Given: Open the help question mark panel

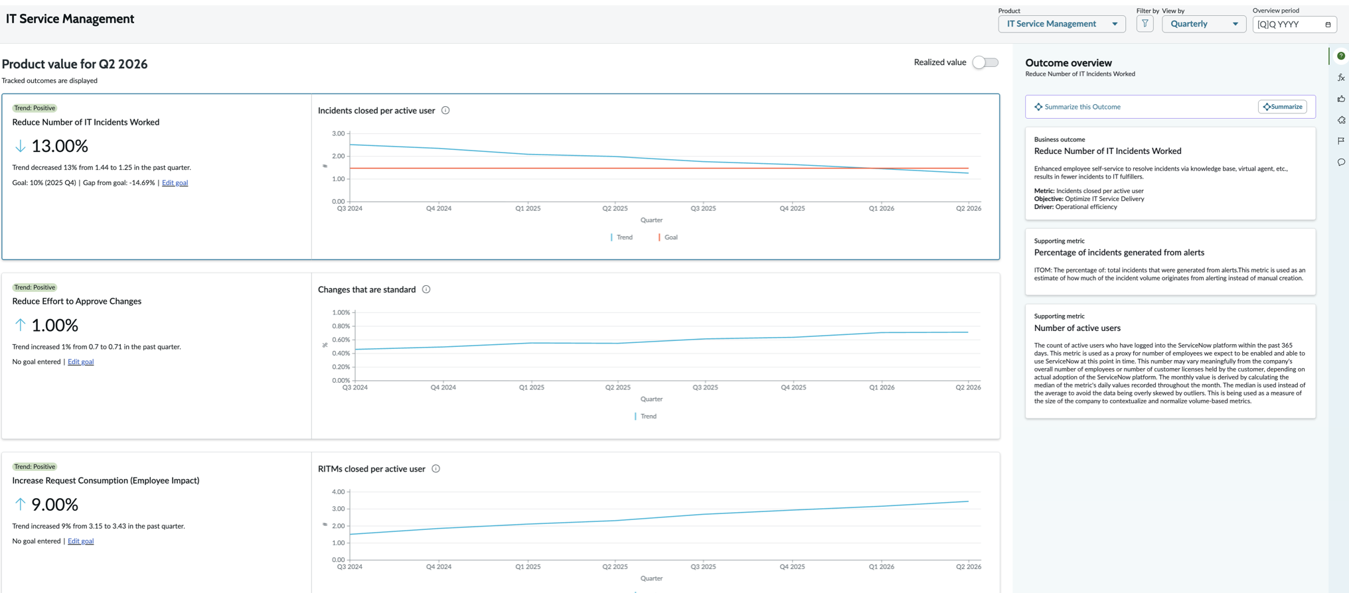Looking at the screenshot, I should pyautogui.click(x=1341, y=56).
